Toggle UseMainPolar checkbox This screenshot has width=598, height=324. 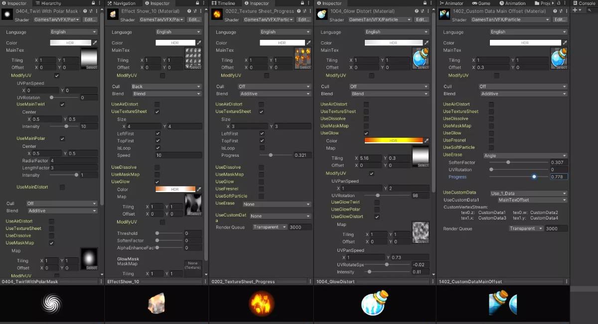(62, 138)
